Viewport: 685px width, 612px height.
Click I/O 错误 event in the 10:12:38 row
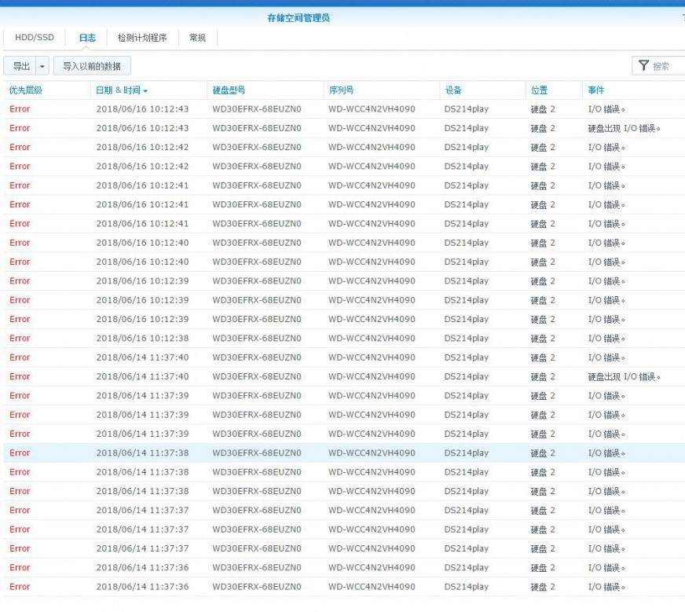coord(606,338)
